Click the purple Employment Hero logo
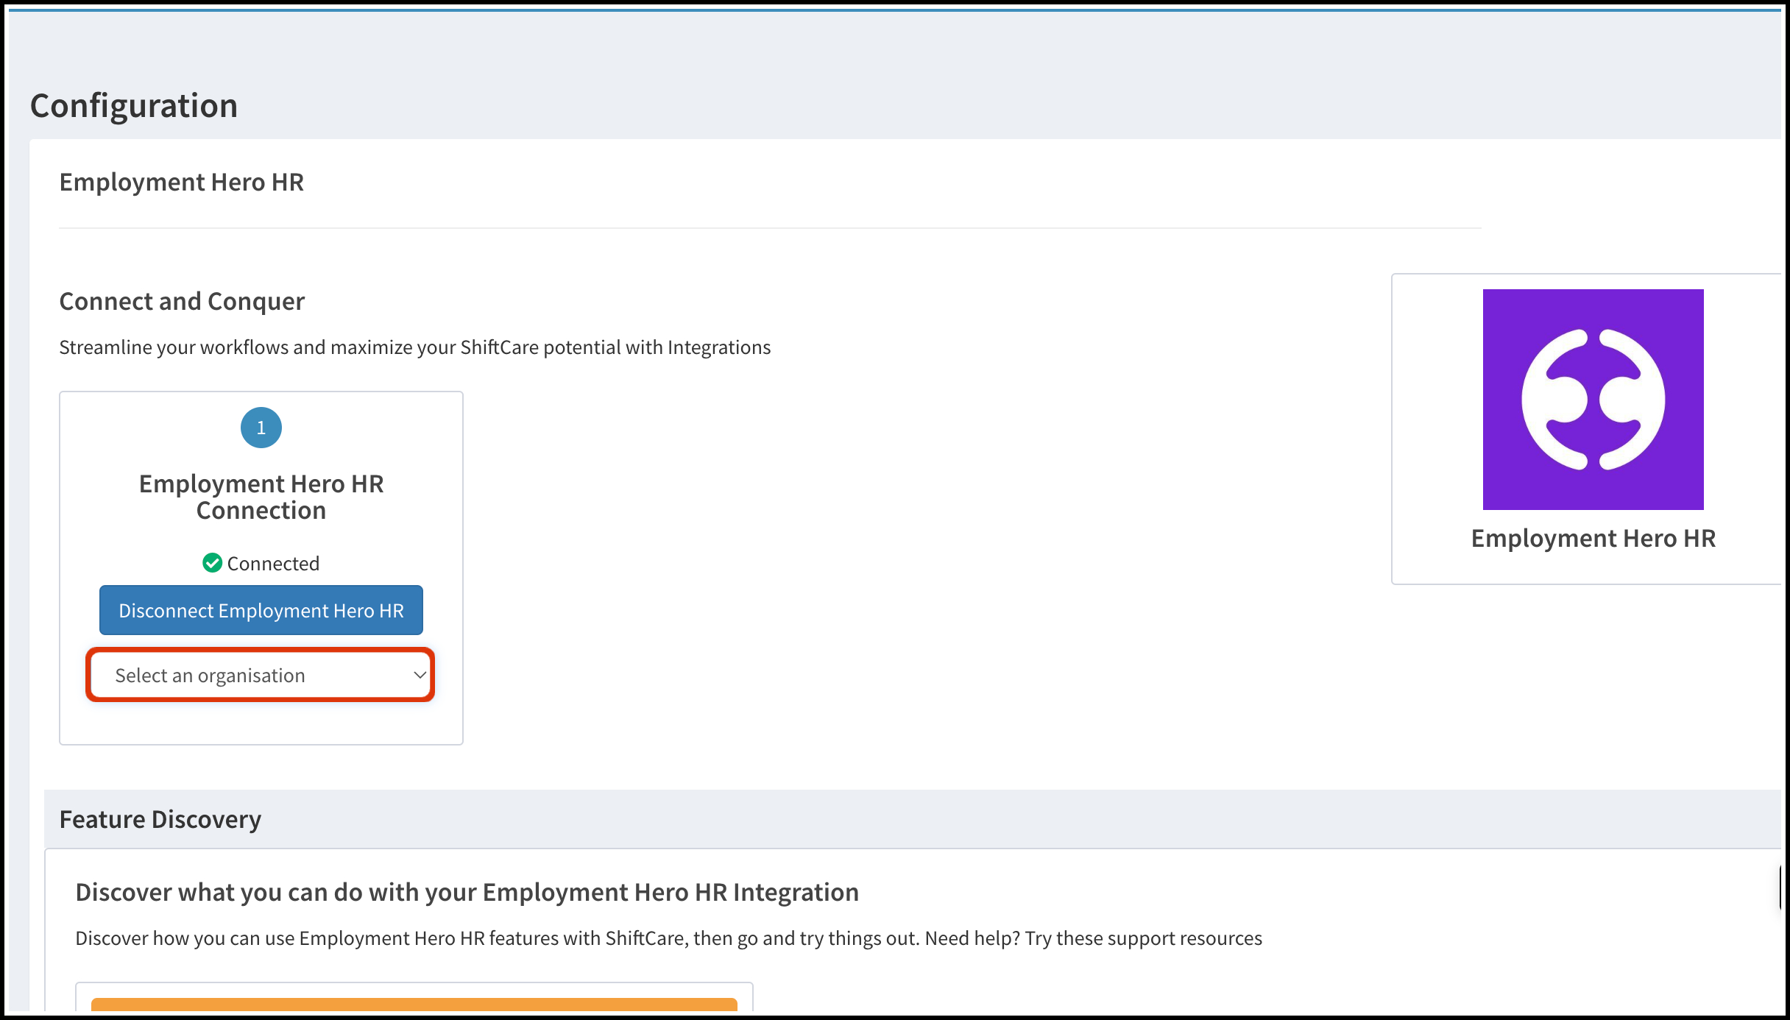Image resolution: width=1790 pixels, height=1020 pixels. (1593, 399)
